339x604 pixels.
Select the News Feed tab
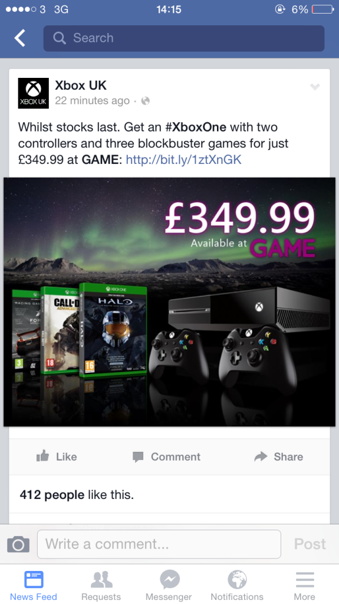point(34,585)
